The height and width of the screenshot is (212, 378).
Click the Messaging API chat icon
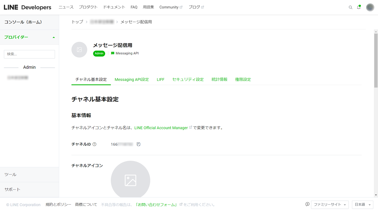coord(113,53)
